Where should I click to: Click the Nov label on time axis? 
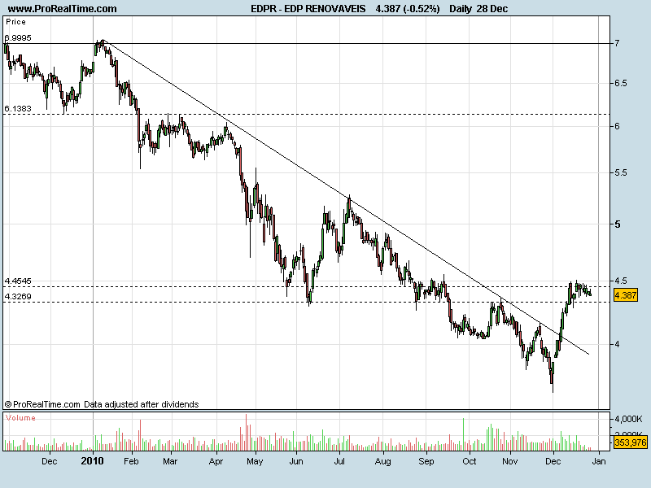[x=510, y=461]
